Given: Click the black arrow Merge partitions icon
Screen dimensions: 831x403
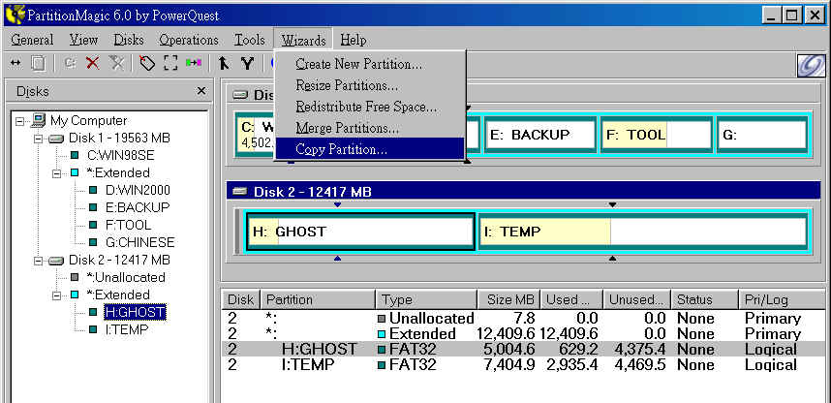Looking at the screenshot, I should [x=224, y=63].
